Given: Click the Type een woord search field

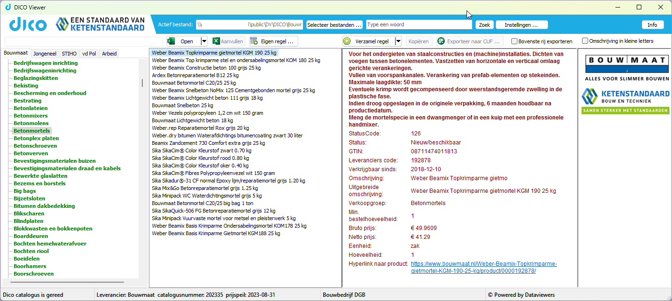Looking at the screenshot, I should [419, 24].
